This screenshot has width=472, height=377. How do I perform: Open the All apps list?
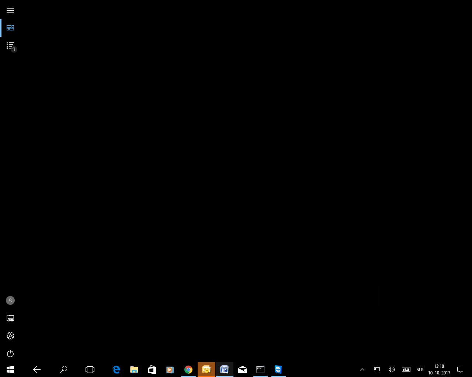tap(10, 46)
